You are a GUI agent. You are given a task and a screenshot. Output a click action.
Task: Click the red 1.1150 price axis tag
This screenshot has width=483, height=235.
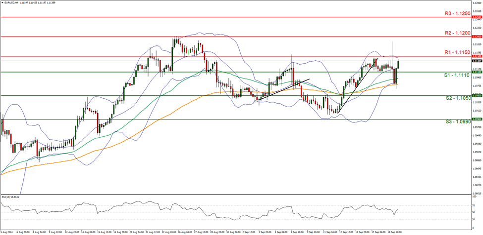(x=477, y=56)
